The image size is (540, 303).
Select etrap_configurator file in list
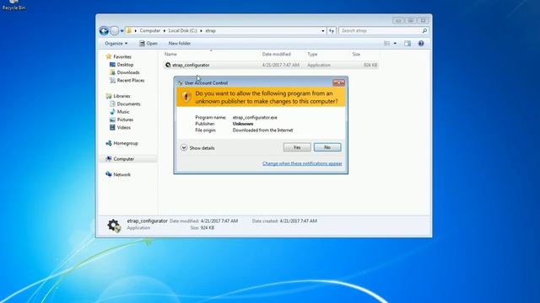271,65
